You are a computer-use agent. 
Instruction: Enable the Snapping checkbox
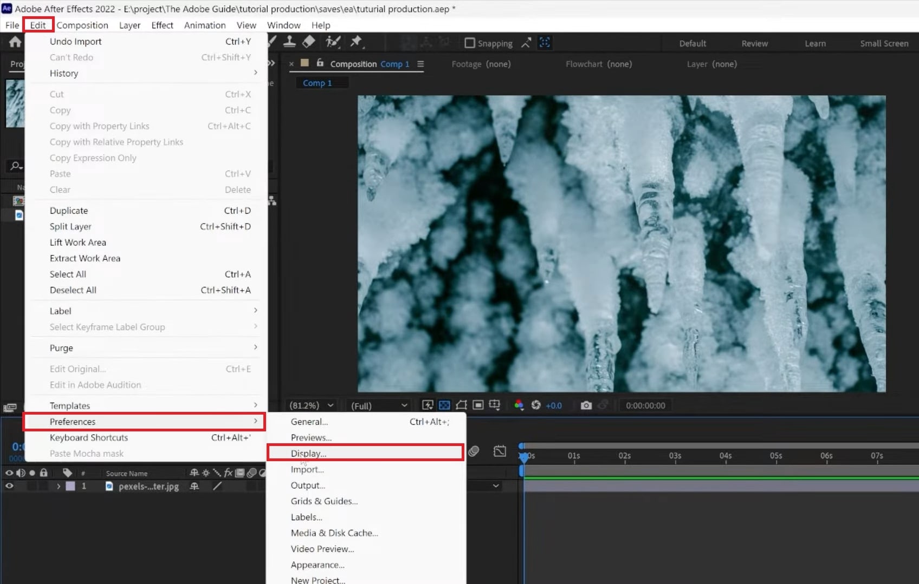pos(470,43)
